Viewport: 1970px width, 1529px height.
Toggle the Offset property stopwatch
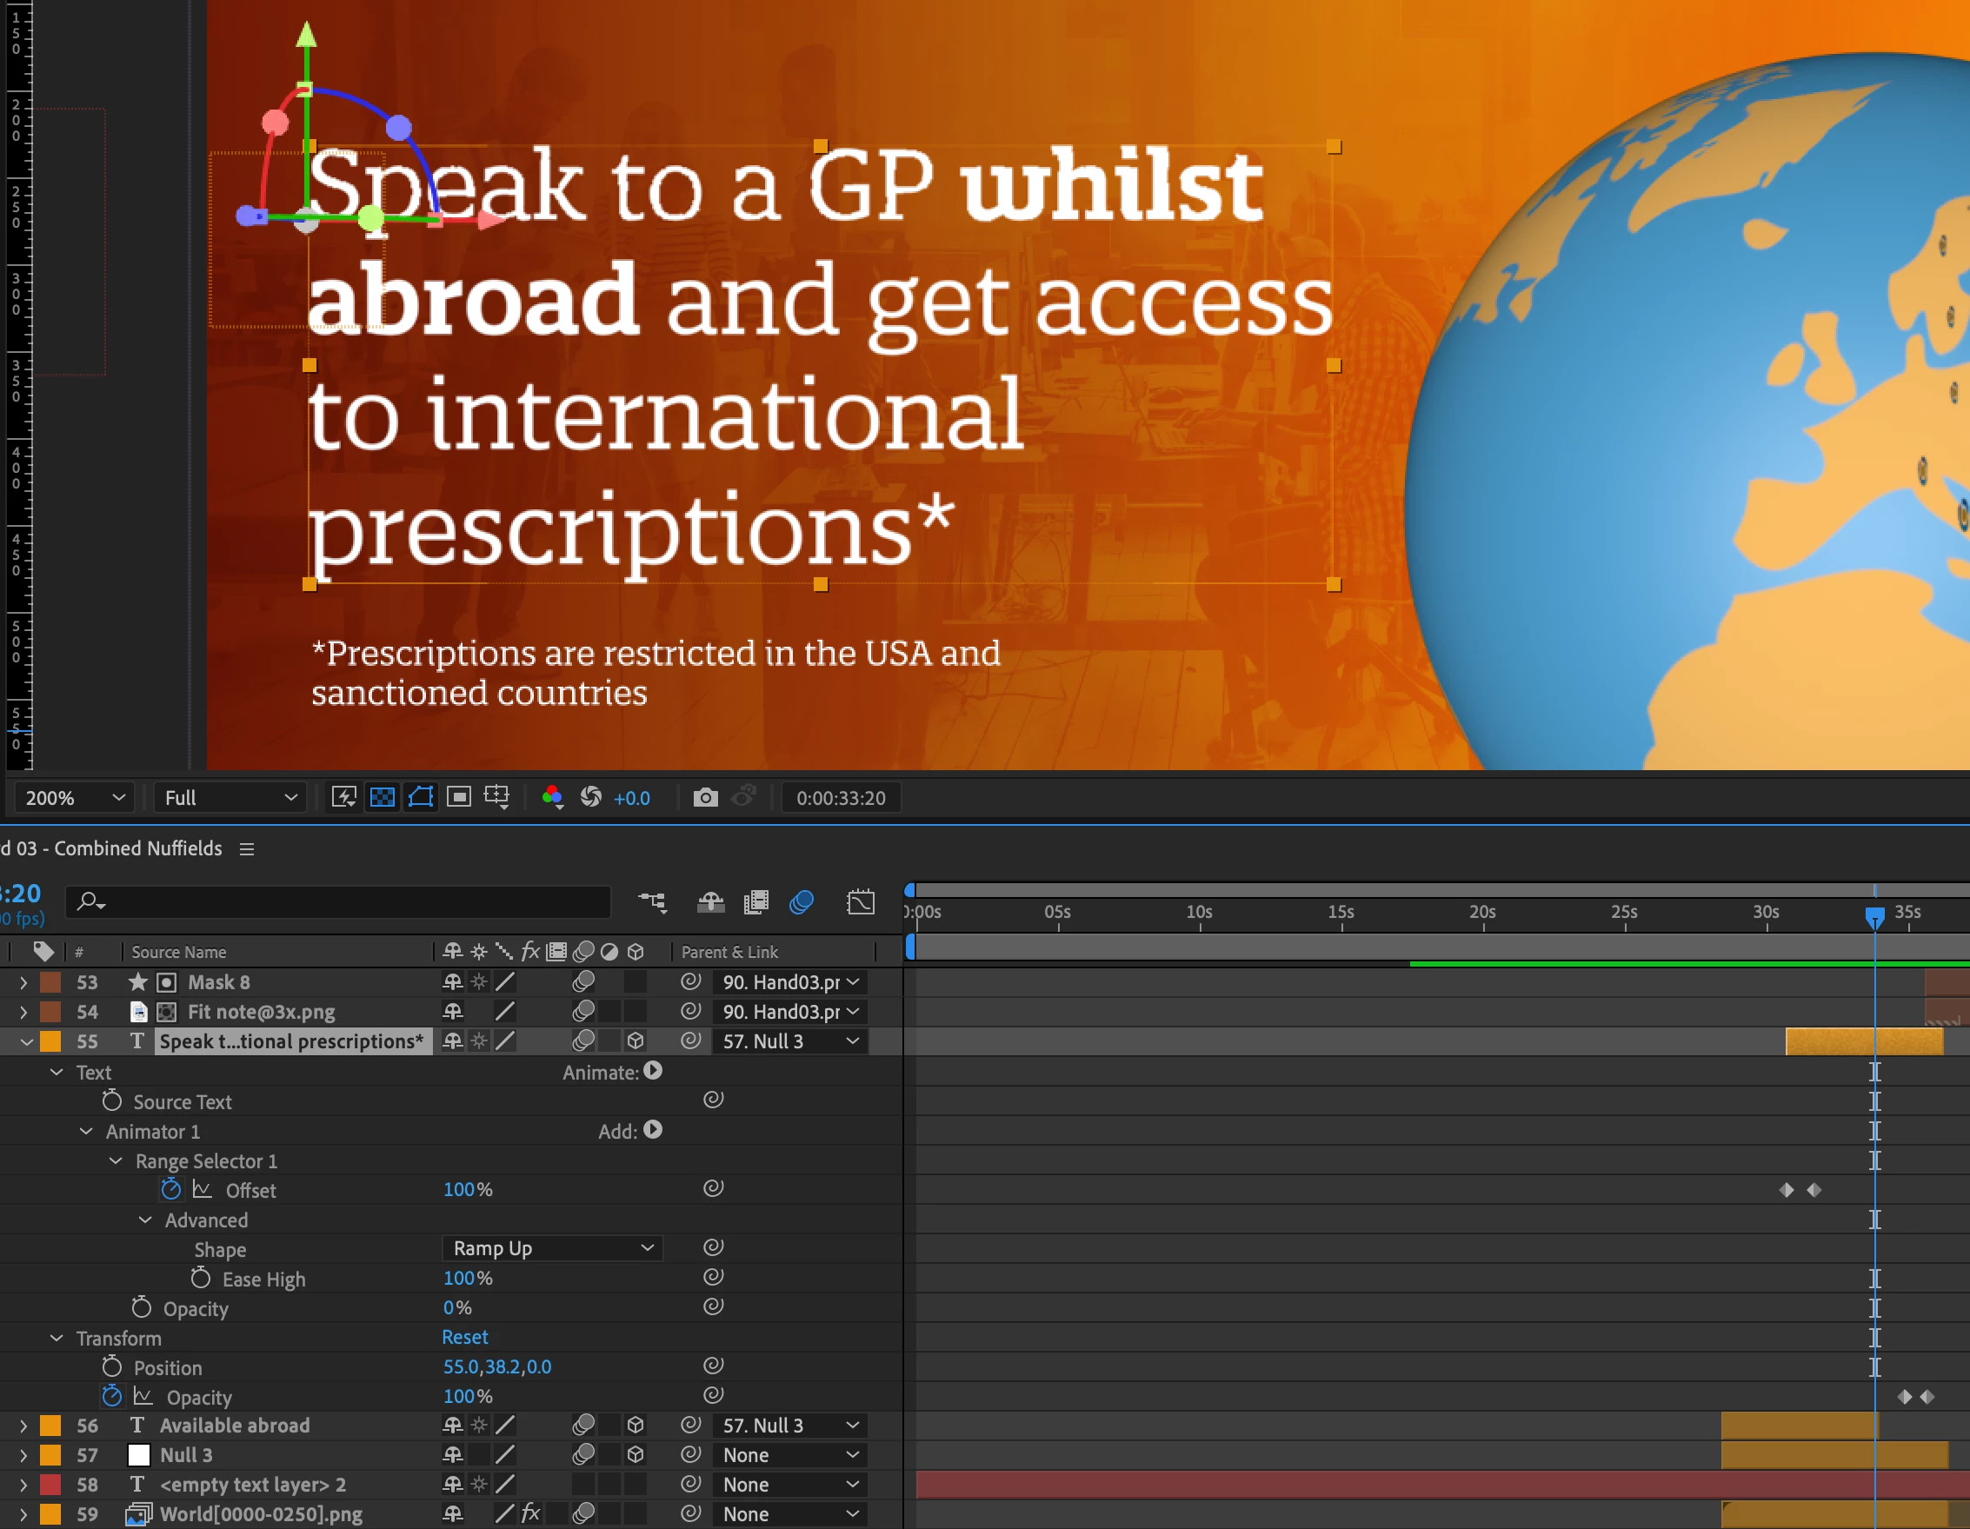click(170, 1190)
